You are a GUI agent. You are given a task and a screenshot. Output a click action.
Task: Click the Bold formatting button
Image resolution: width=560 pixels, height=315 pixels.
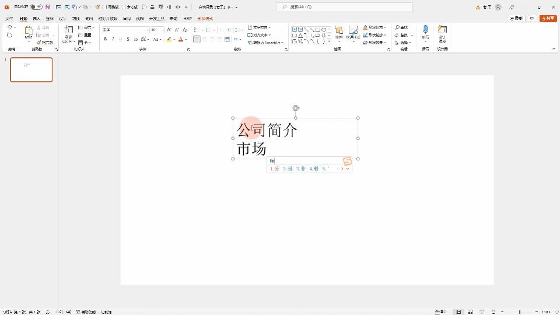tap(106, 40)
